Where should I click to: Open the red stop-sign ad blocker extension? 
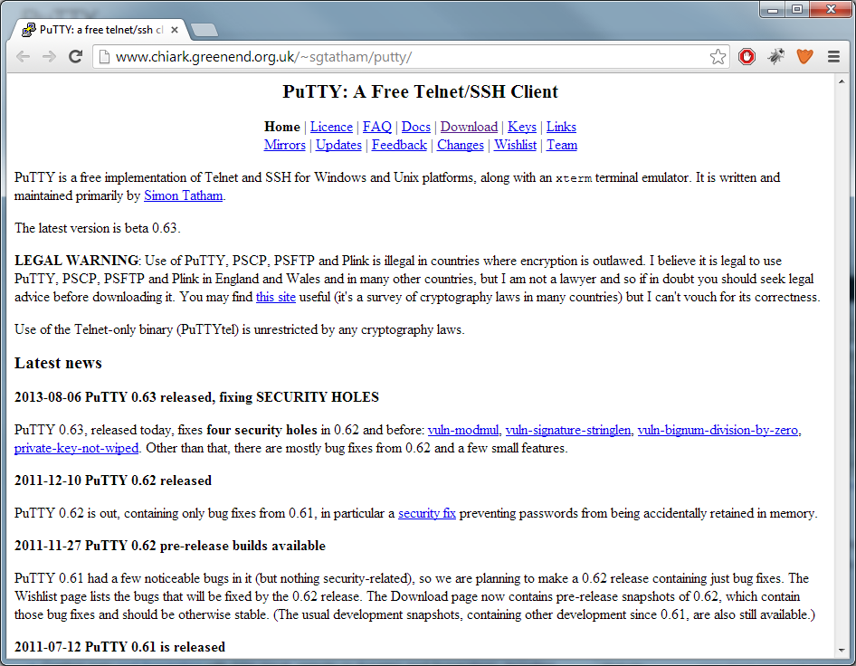[x=747, y=56]
